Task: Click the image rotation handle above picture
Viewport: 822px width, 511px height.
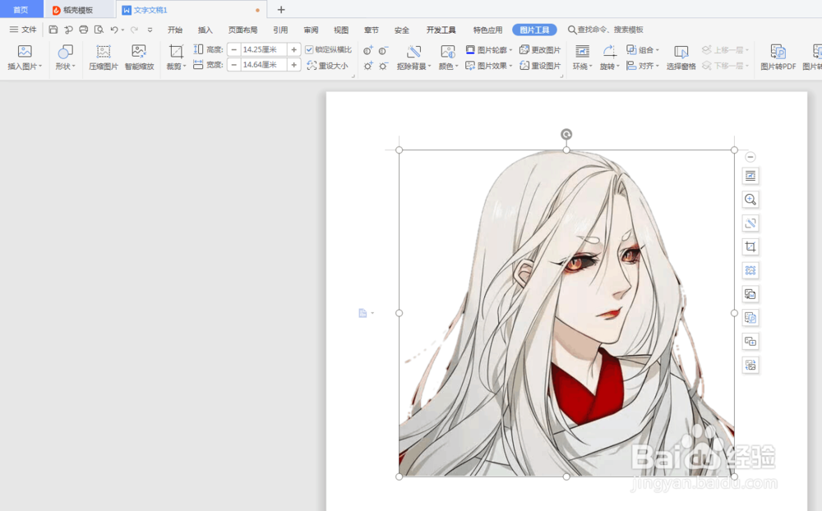Action: (566, 134)
